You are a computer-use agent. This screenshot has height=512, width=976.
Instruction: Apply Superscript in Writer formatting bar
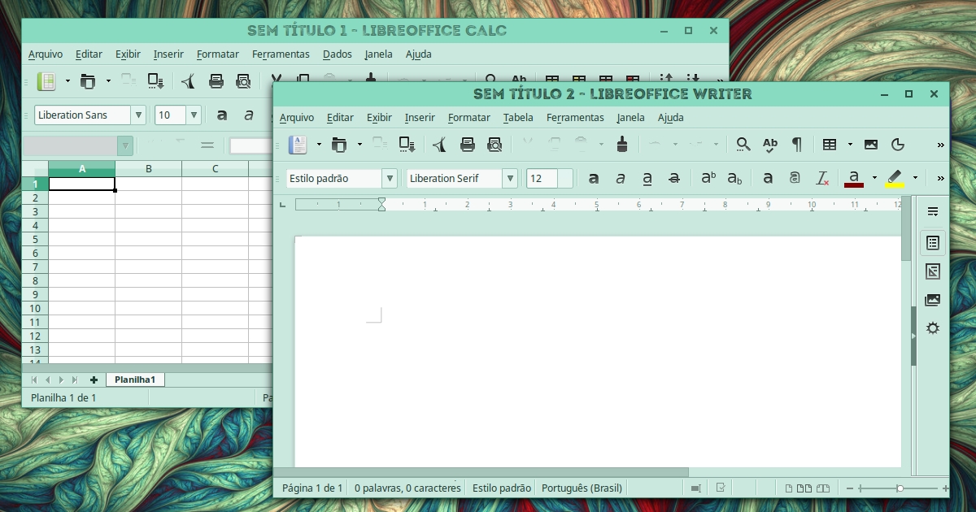click(x=708, y=178)
